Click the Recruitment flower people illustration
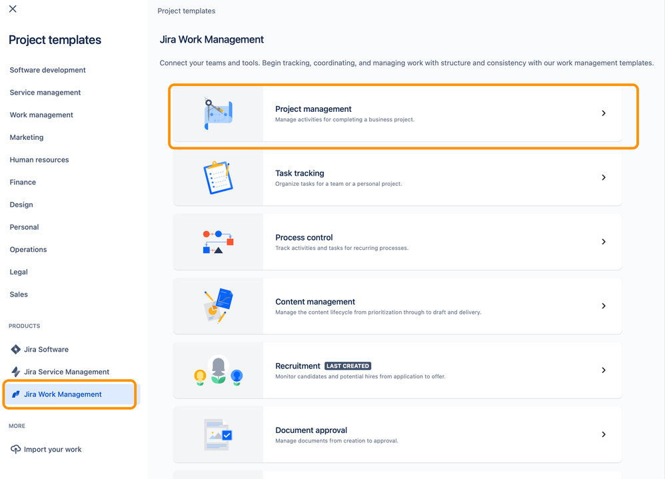This screenshot has height=479, width=665. [x=218, y=370]
